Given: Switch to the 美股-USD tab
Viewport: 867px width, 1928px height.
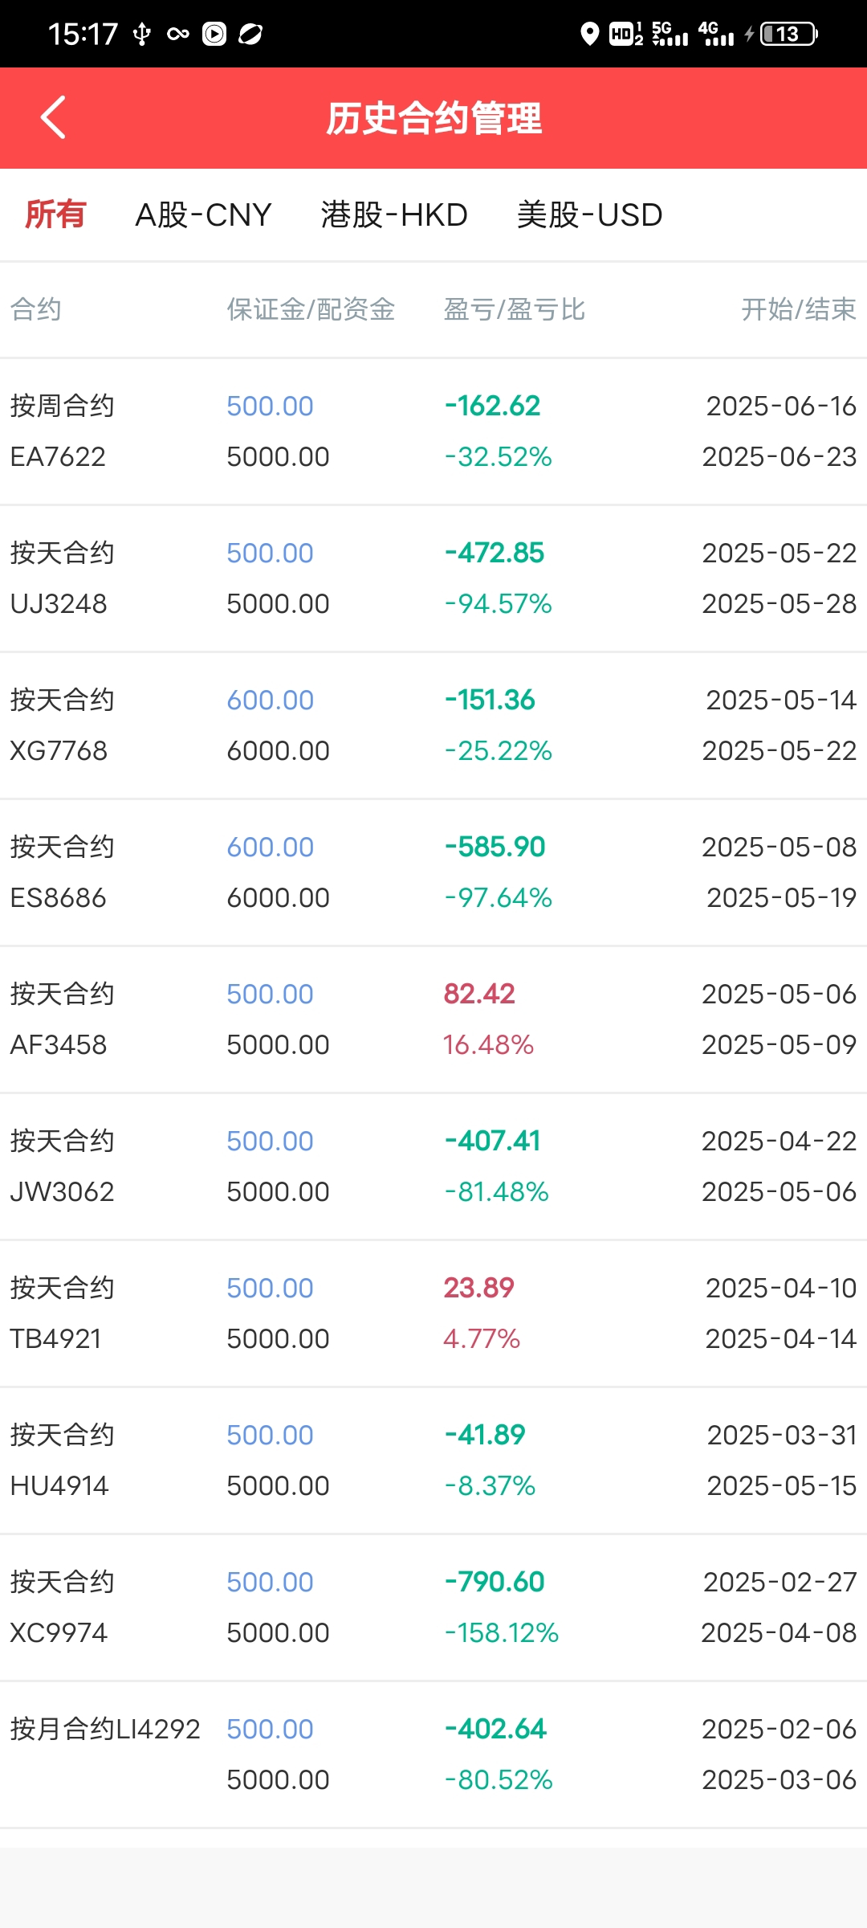Looking at the screenshot, I should coord(590,214).
